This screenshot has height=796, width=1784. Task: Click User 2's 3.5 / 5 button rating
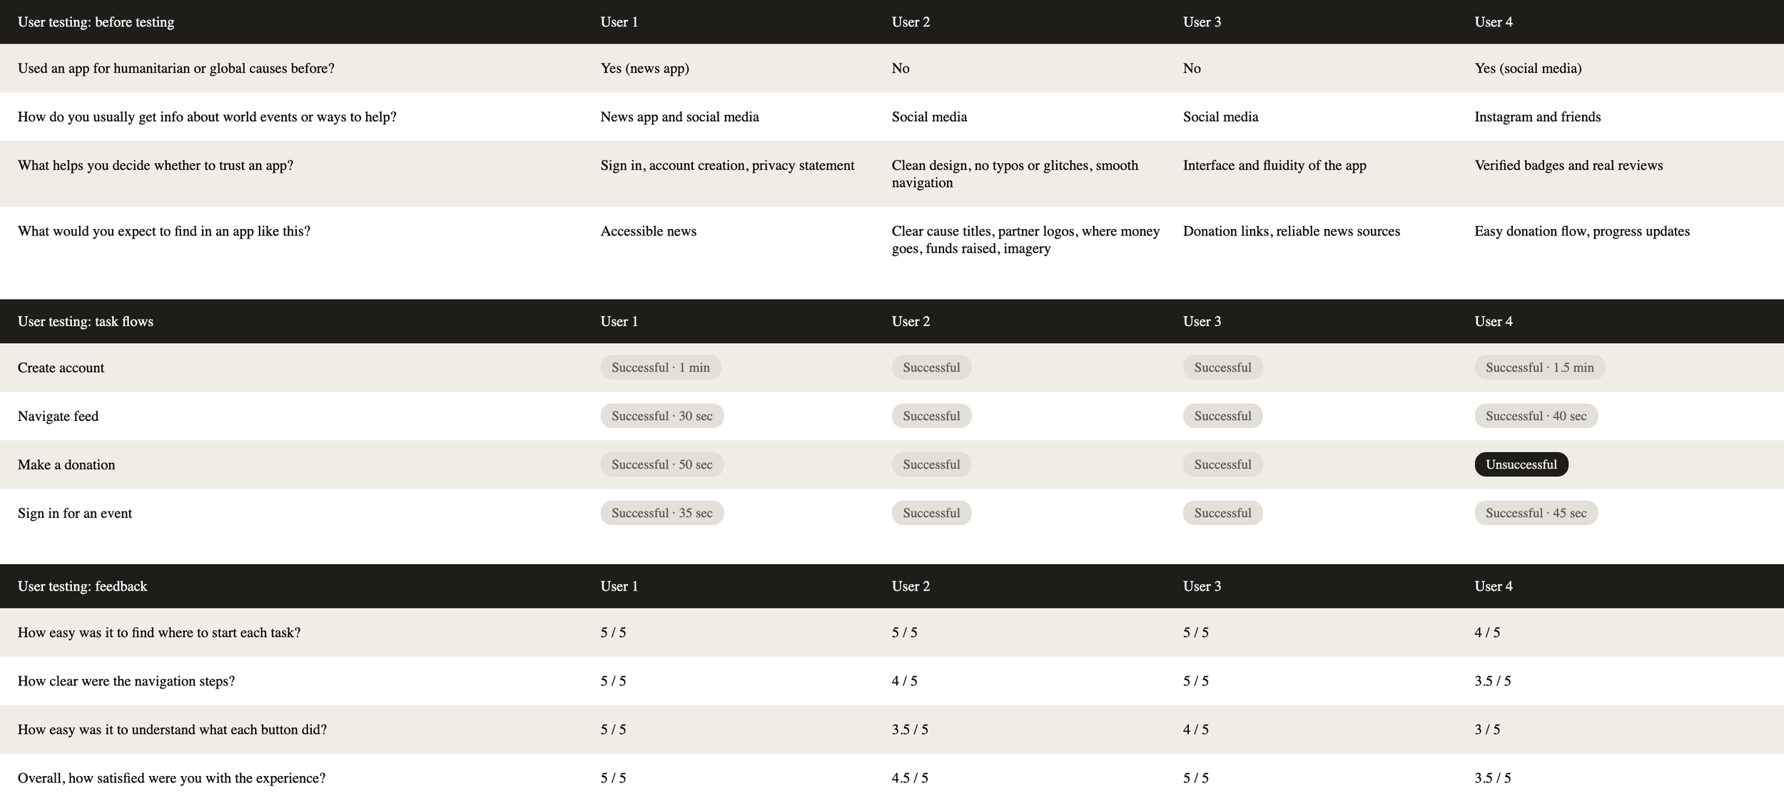[x=910, y=730]
